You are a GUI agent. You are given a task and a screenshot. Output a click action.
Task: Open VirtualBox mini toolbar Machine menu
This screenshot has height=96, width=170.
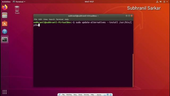pyautogui.click(x=69, y=95)
